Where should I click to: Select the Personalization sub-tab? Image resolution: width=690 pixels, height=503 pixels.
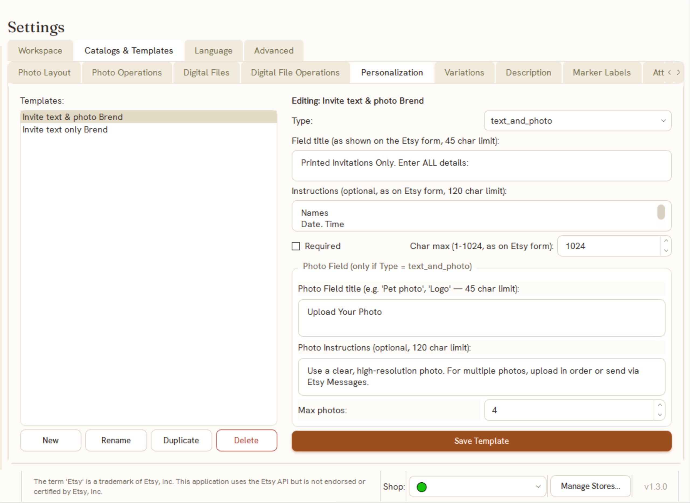(x=392, y=73)
